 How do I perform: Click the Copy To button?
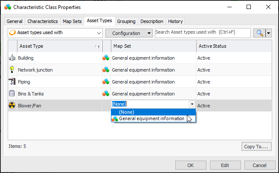tap(256, 147)
